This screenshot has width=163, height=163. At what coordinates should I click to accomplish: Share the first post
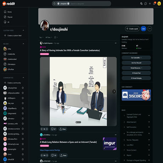(63, 129)
